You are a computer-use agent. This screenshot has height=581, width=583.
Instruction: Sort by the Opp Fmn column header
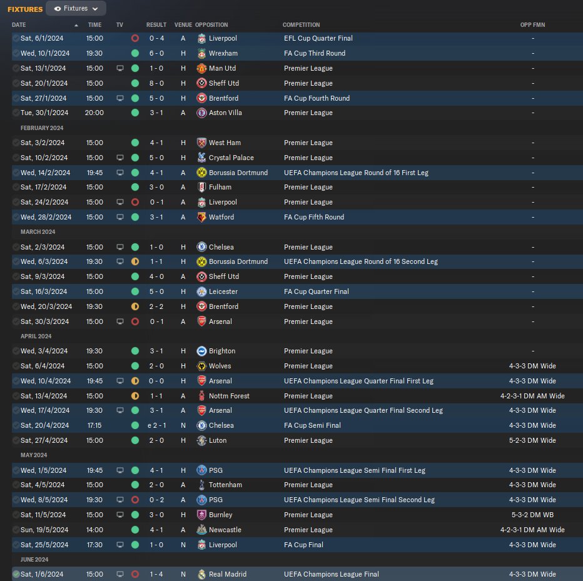[532, 25]
